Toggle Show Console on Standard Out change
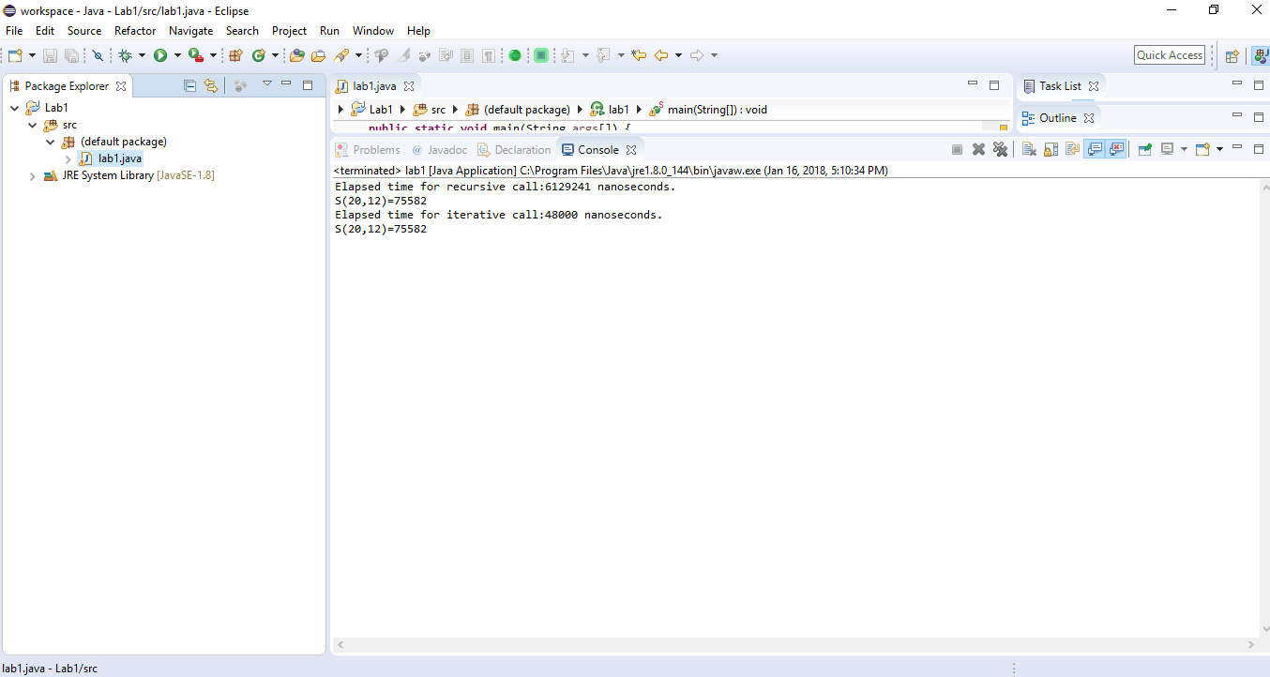 [1094, 149]
